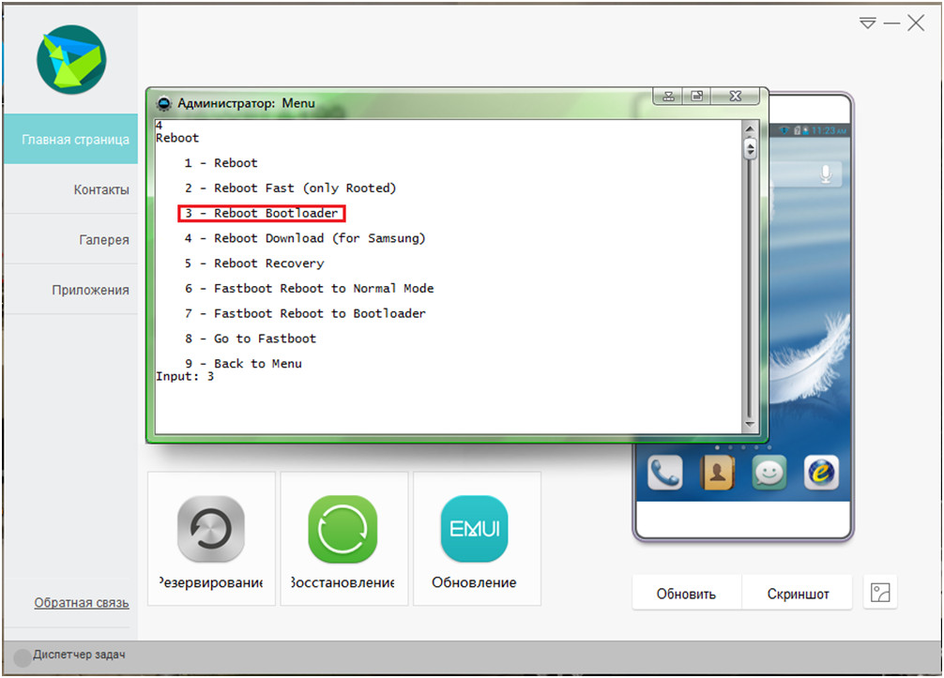Click the screenshot folder icon beside Скриншот

tap(881, 593)
